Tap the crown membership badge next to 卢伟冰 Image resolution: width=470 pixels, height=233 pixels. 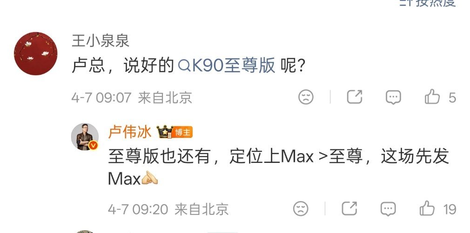coord(165,132)
